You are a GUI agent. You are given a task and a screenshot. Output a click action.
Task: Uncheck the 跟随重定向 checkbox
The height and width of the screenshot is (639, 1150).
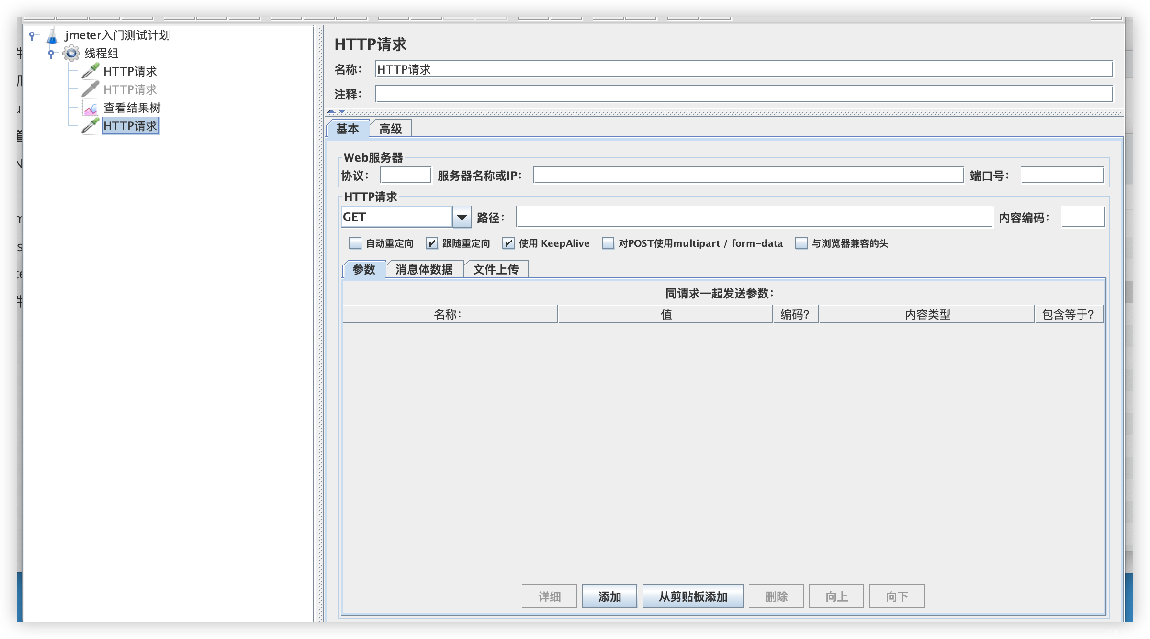(x=432, y=243)
